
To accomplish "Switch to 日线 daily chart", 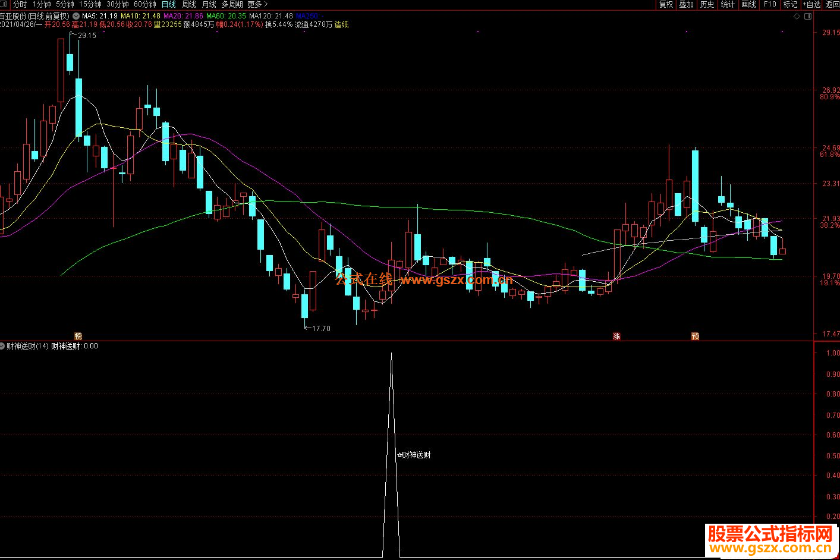I will point(169,4).
